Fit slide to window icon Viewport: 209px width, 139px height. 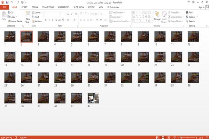point(207,138)
